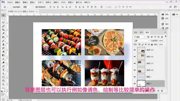
Task: Open the auto-select 图层 dropdown
Action: (26, 7)
